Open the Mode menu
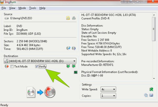158x107 pixels. click(x=22, y=8)
